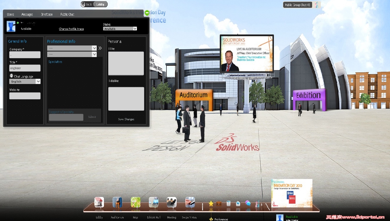Click the Title field containing engineer
This screenshot has width=390, height=221.
(25, 68)
